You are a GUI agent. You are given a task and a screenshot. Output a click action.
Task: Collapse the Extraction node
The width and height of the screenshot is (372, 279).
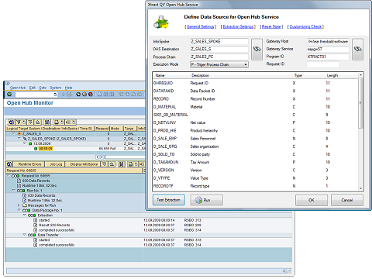pos(24,215)
